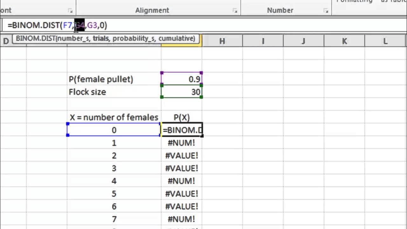Screen dimensions: 407x229
Task: Select column J header
Action: (303, 41)
